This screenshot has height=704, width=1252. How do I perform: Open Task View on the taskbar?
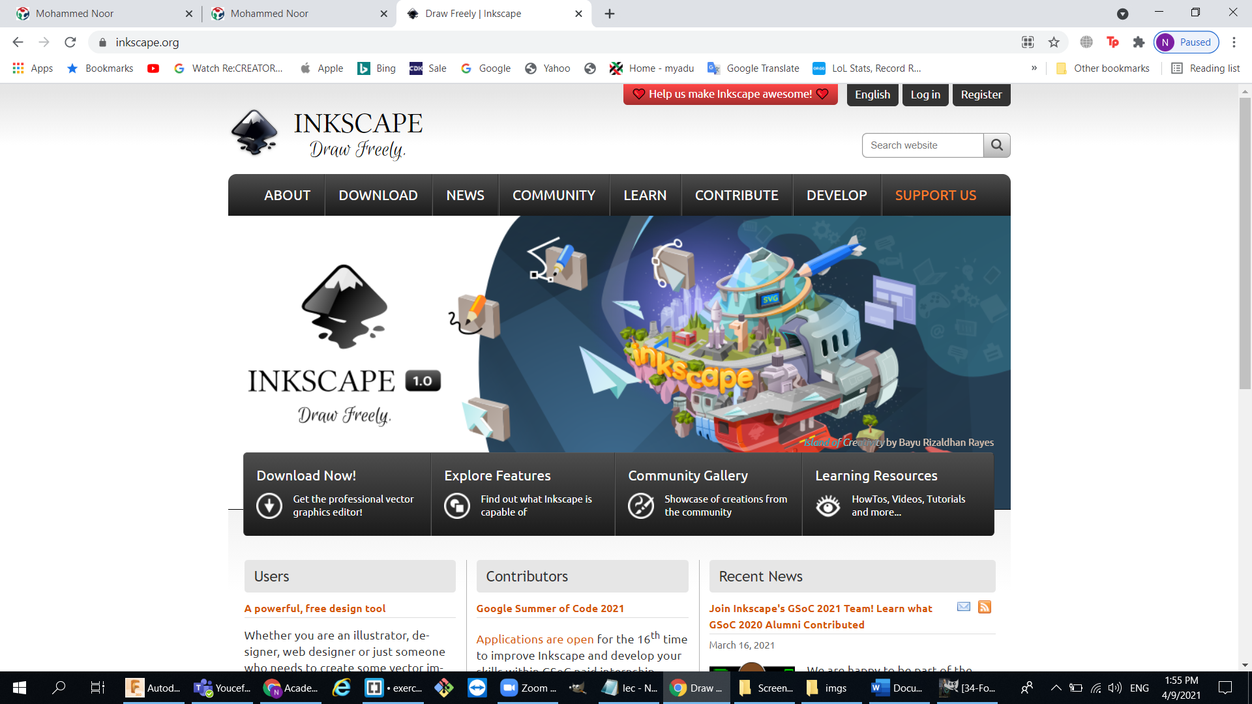(97, 688)
